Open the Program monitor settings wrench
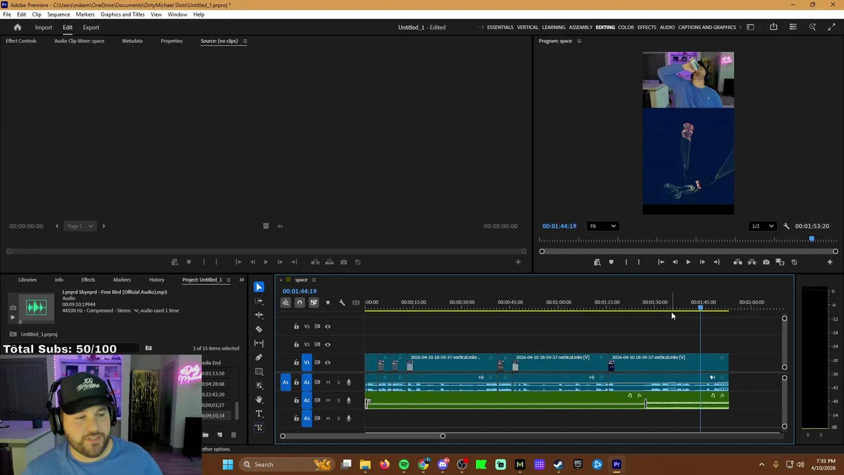The image size is (844, 475). pos(786,226)
